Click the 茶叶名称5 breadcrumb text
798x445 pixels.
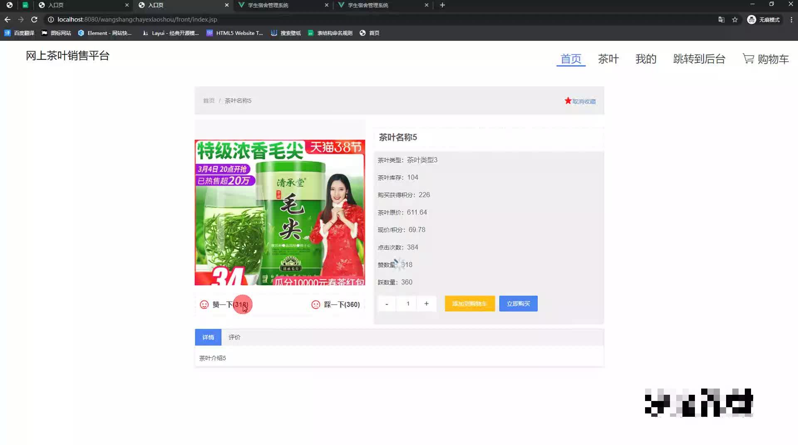click(238, 100)
